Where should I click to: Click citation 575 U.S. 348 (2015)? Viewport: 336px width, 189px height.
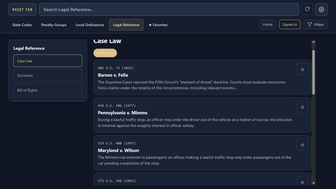[117, 181]
